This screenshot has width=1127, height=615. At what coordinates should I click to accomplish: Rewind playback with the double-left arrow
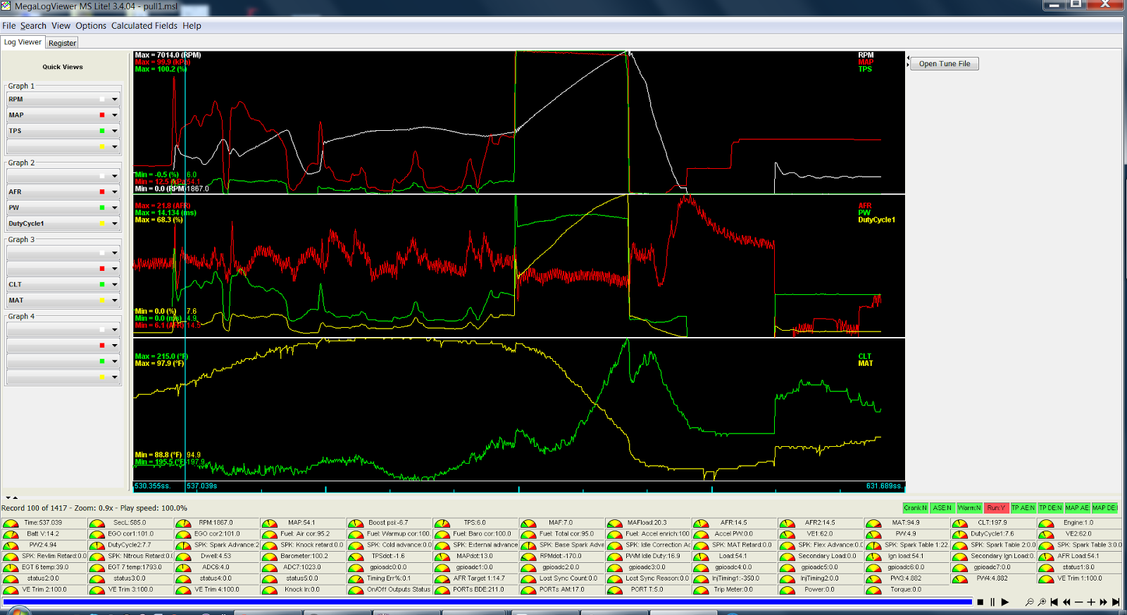1066,602
